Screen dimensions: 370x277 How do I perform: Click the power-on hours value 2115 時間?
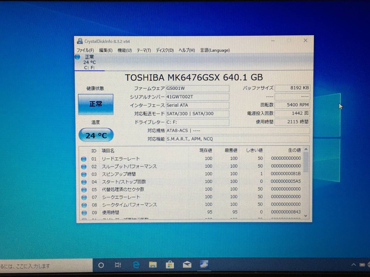[x=292, y=122]
